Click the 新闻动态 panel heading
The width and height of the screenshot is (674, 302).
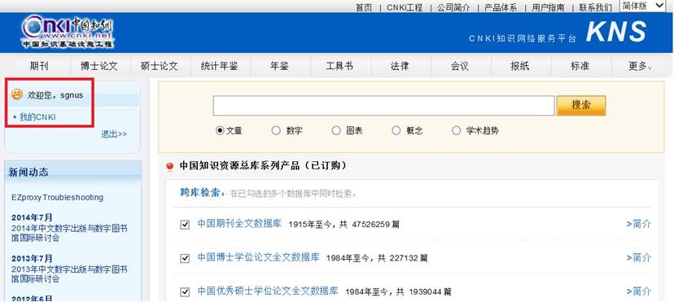click(x=28, y=173)
